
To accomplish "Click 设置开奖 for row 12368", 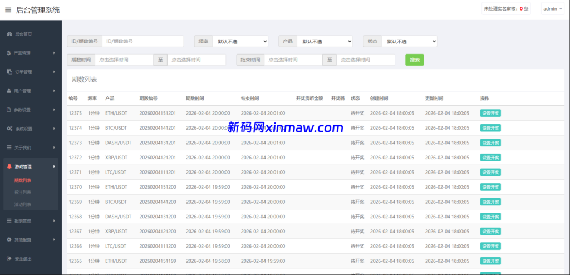I will tap(490, 217).
